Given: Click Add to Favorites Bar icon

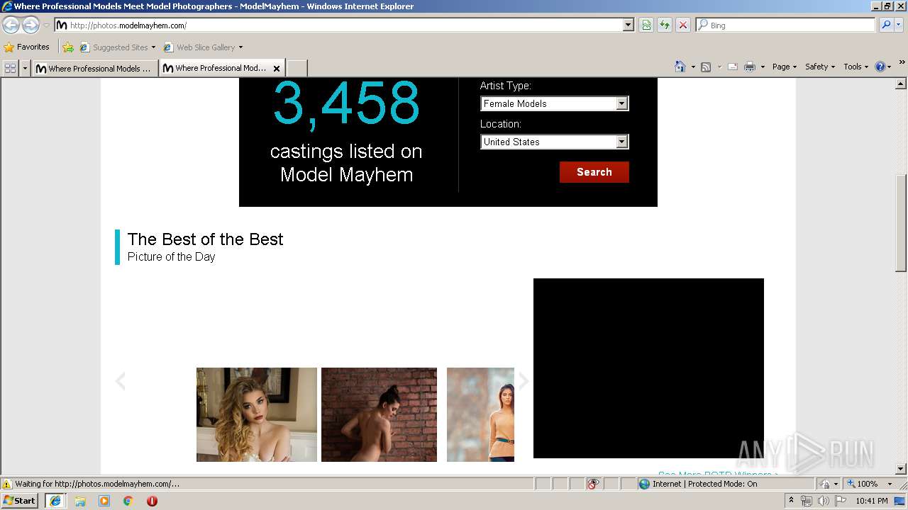Looking at the screenshot, I should pyautogui.click(x=68, y=47).
